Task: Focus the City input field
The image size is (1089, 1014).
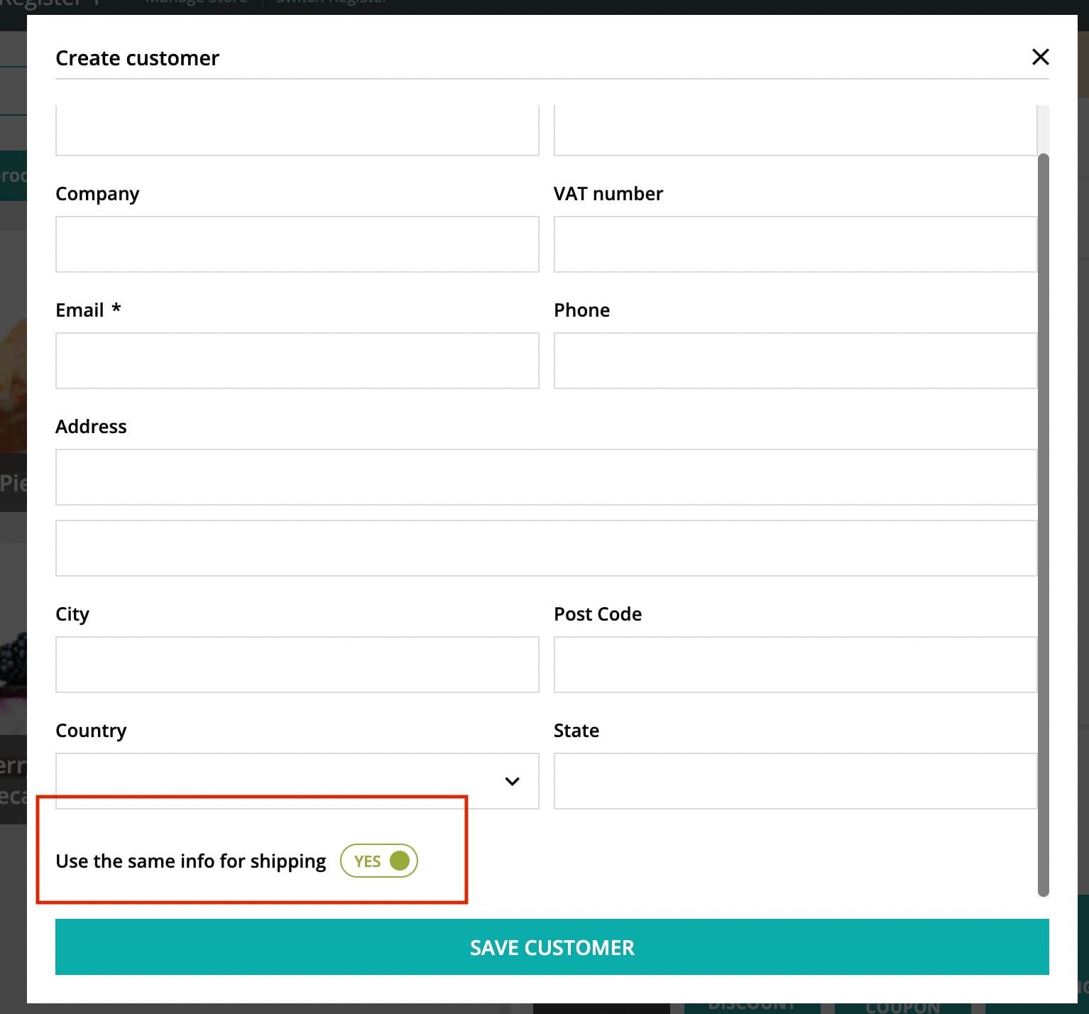Action: coord(297,665)
